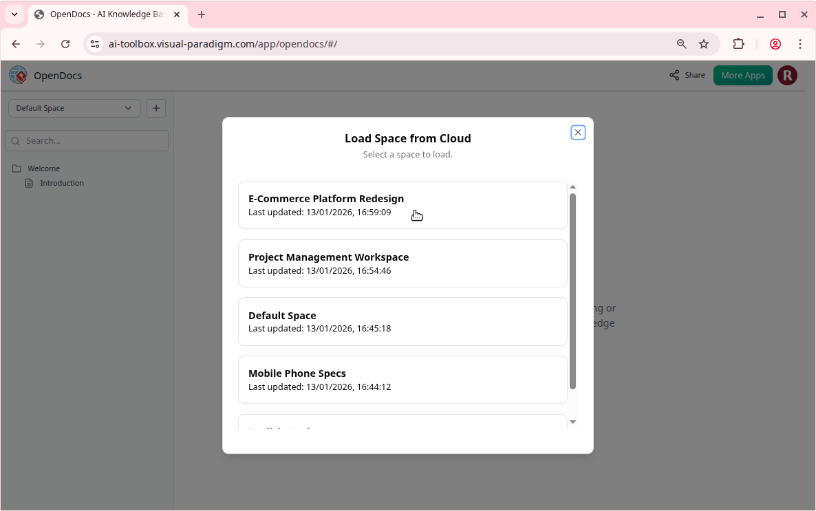The image size is (816, 511).
Task: Click the browser extensions puzzle icon
Action: 738,43
